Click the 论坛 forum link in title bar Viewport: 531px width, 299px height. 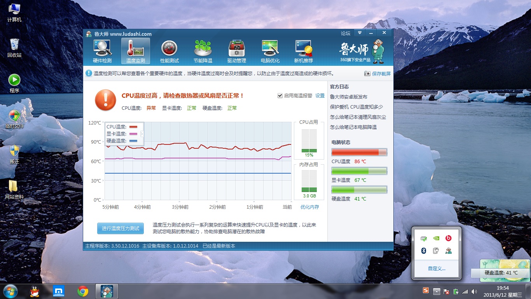346,33
